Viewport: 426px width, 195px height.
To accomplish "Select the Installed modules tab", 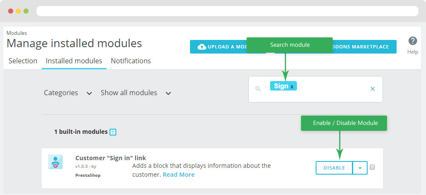I will point(74,61).
